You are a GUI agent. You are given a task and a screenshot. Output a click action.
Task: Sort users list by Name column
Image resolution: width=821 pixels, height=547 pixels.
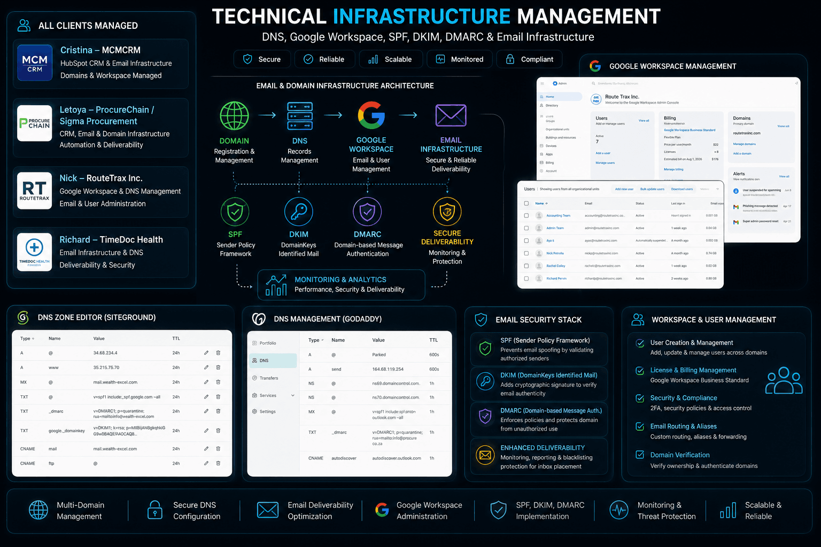(541, 204)
